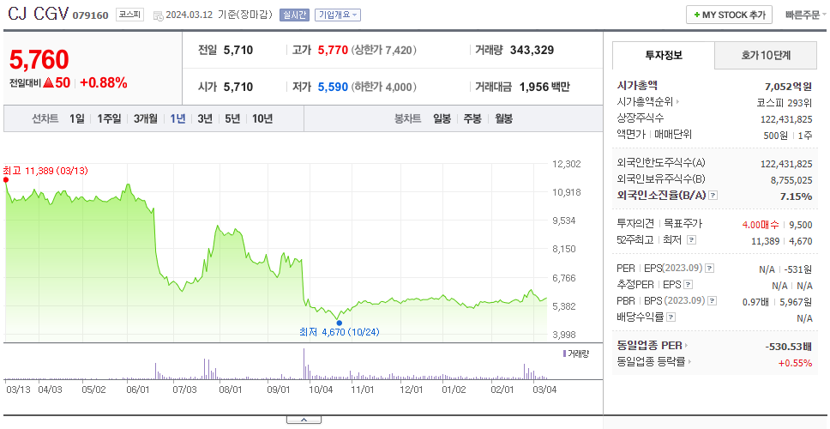Click the arrow next to 동일업종 등락률
830x429 pixels.
(689, 362)
